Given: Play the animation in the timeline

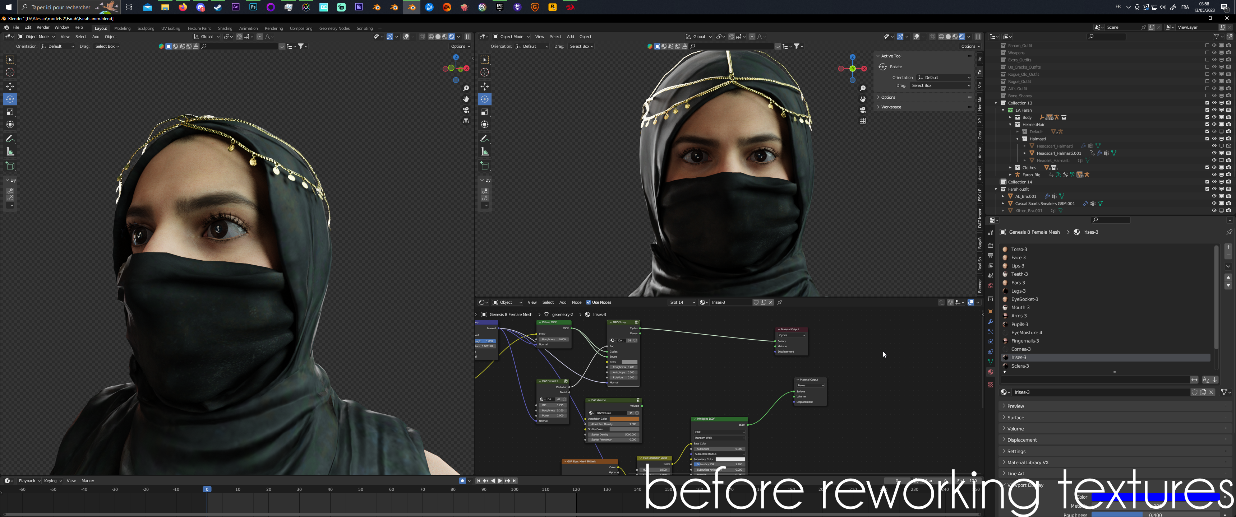Looking at the screenshot, I should (x=500, y=480).
